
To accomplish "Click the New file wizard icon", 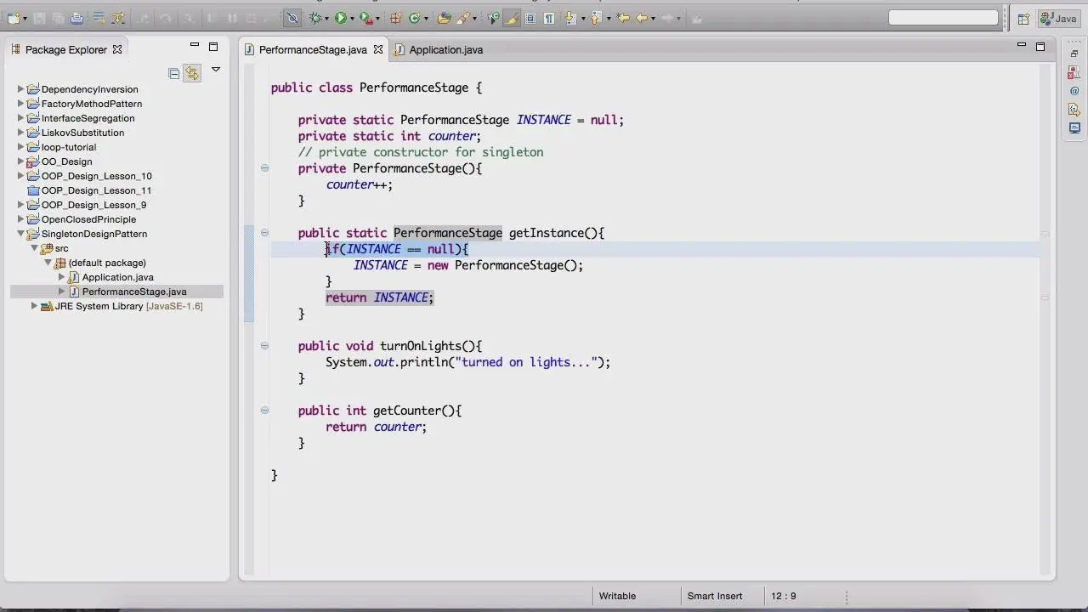I will (x=14, y=18).
